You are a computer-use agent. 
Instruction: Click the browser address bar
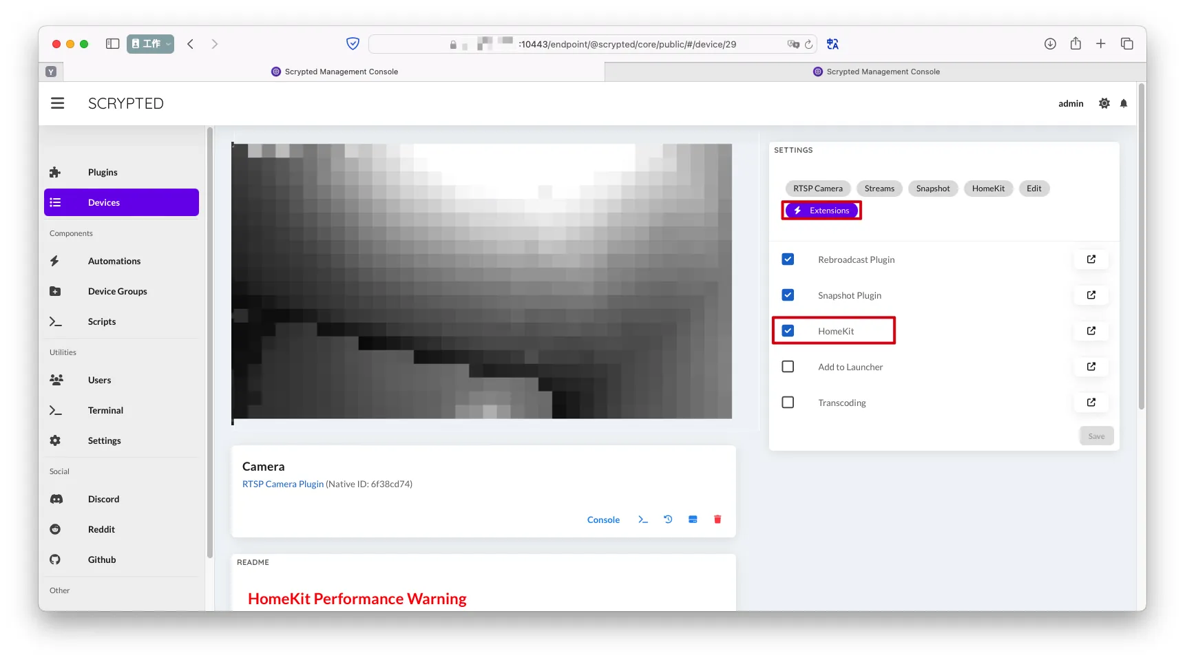[620, 44]
